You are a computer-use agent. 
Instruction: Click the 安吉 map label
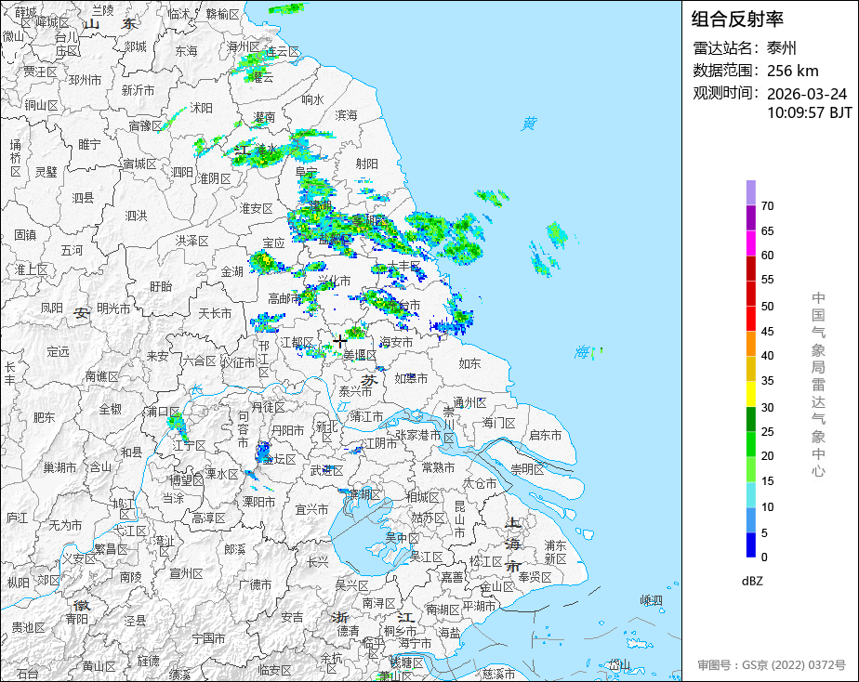[x=292, y=617]
